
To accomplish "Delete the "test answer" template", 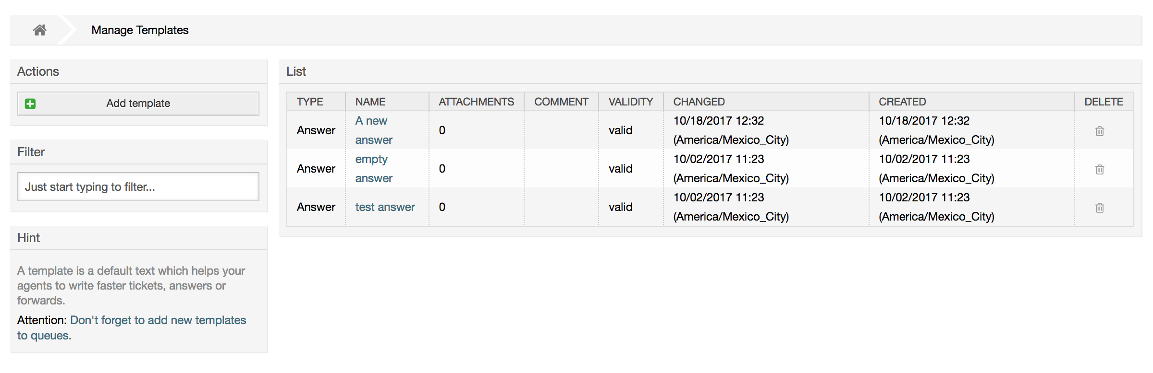I will click(x=1099, y=208).
